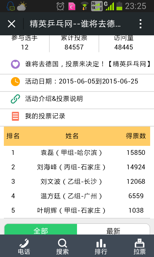Open 搜索 search in the bottom bar
Screen dimensions: 154x257
(x=62, y=246)
